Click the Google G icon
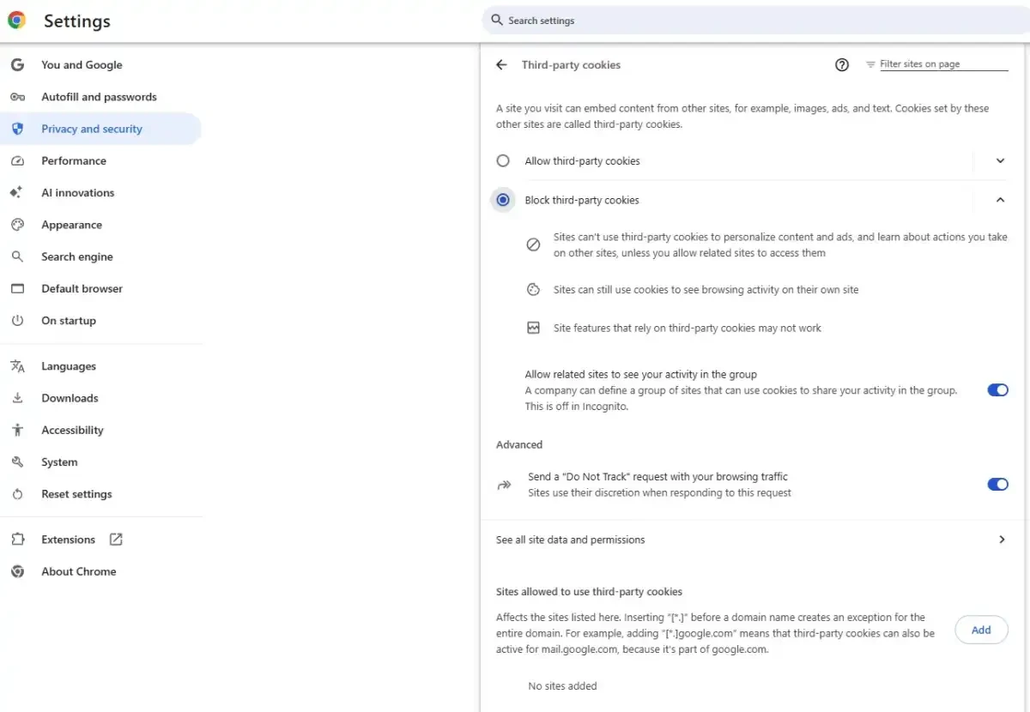 tap(17, 65)
